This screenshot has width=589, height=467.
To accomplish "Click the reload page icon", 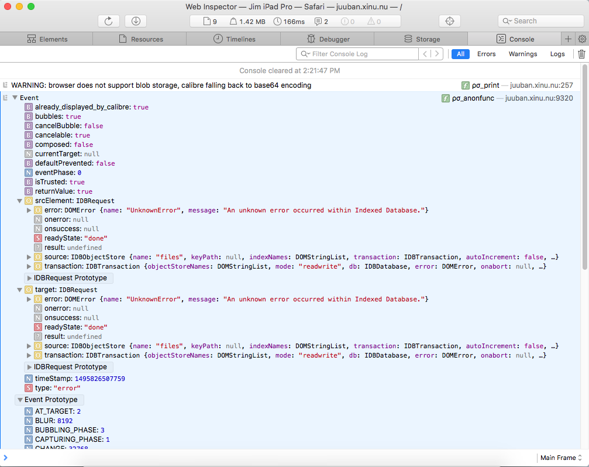I will point(108,21).
